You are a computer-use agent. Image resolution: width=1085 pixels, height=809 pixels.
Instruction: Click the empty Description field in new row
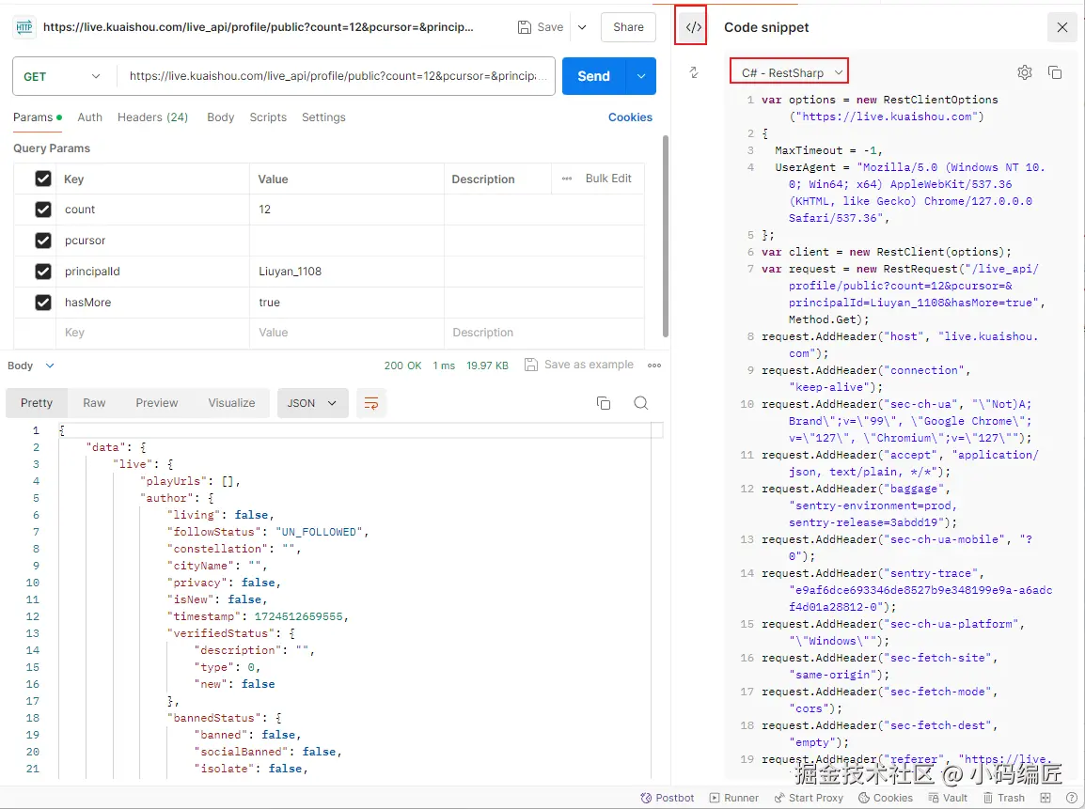(543, 333)
